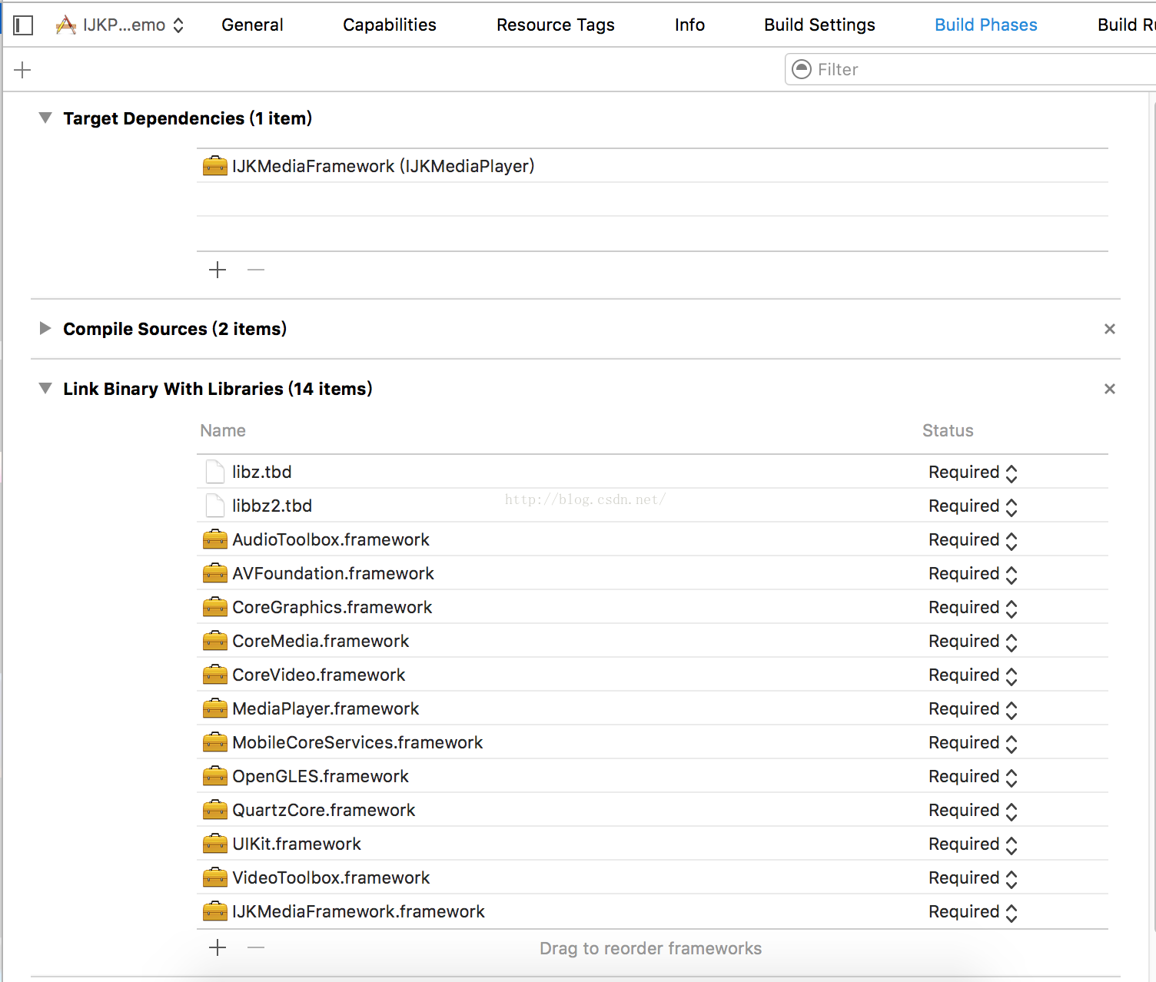Open the IJKP...emo target selector
Screen dimensions: 1156x982
click(x=120, y=25)
